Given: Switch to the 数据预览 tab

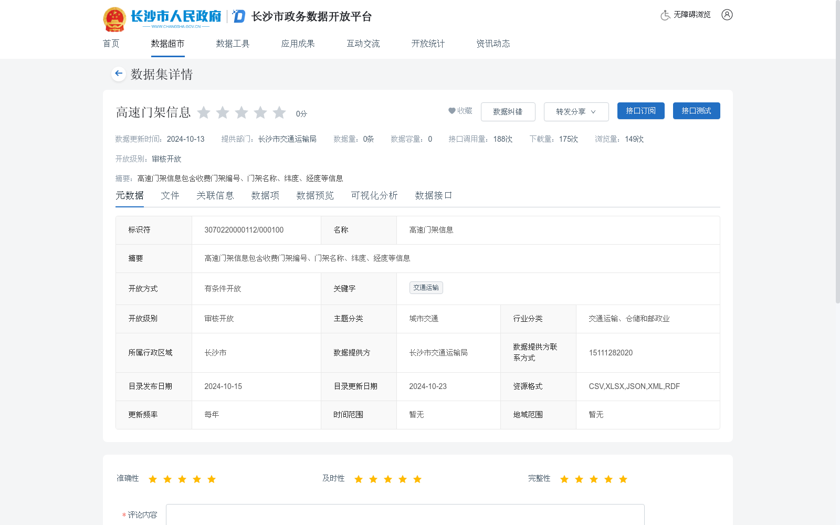Looking at the screenshot, I should point(314,195).
